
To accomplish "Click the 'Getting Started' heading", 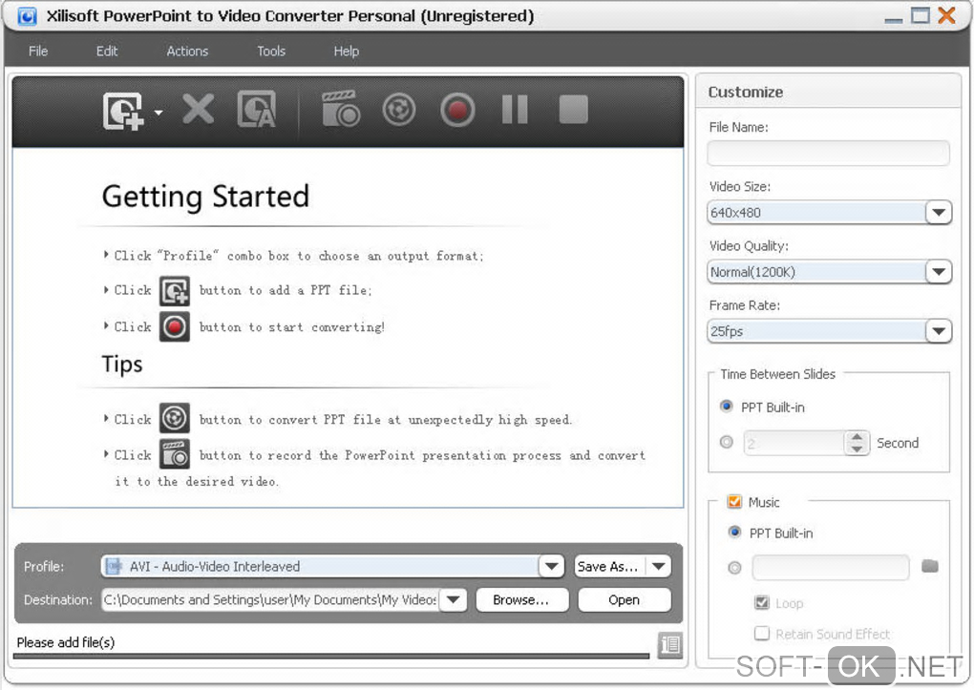I will (x=205, y=197).
